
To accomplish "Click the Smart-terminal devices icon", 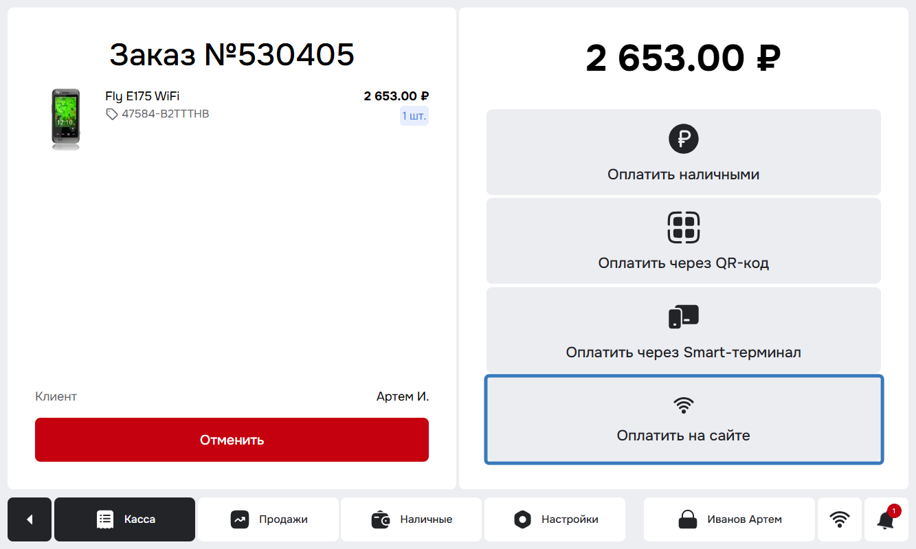I will (x=684, y=317).
